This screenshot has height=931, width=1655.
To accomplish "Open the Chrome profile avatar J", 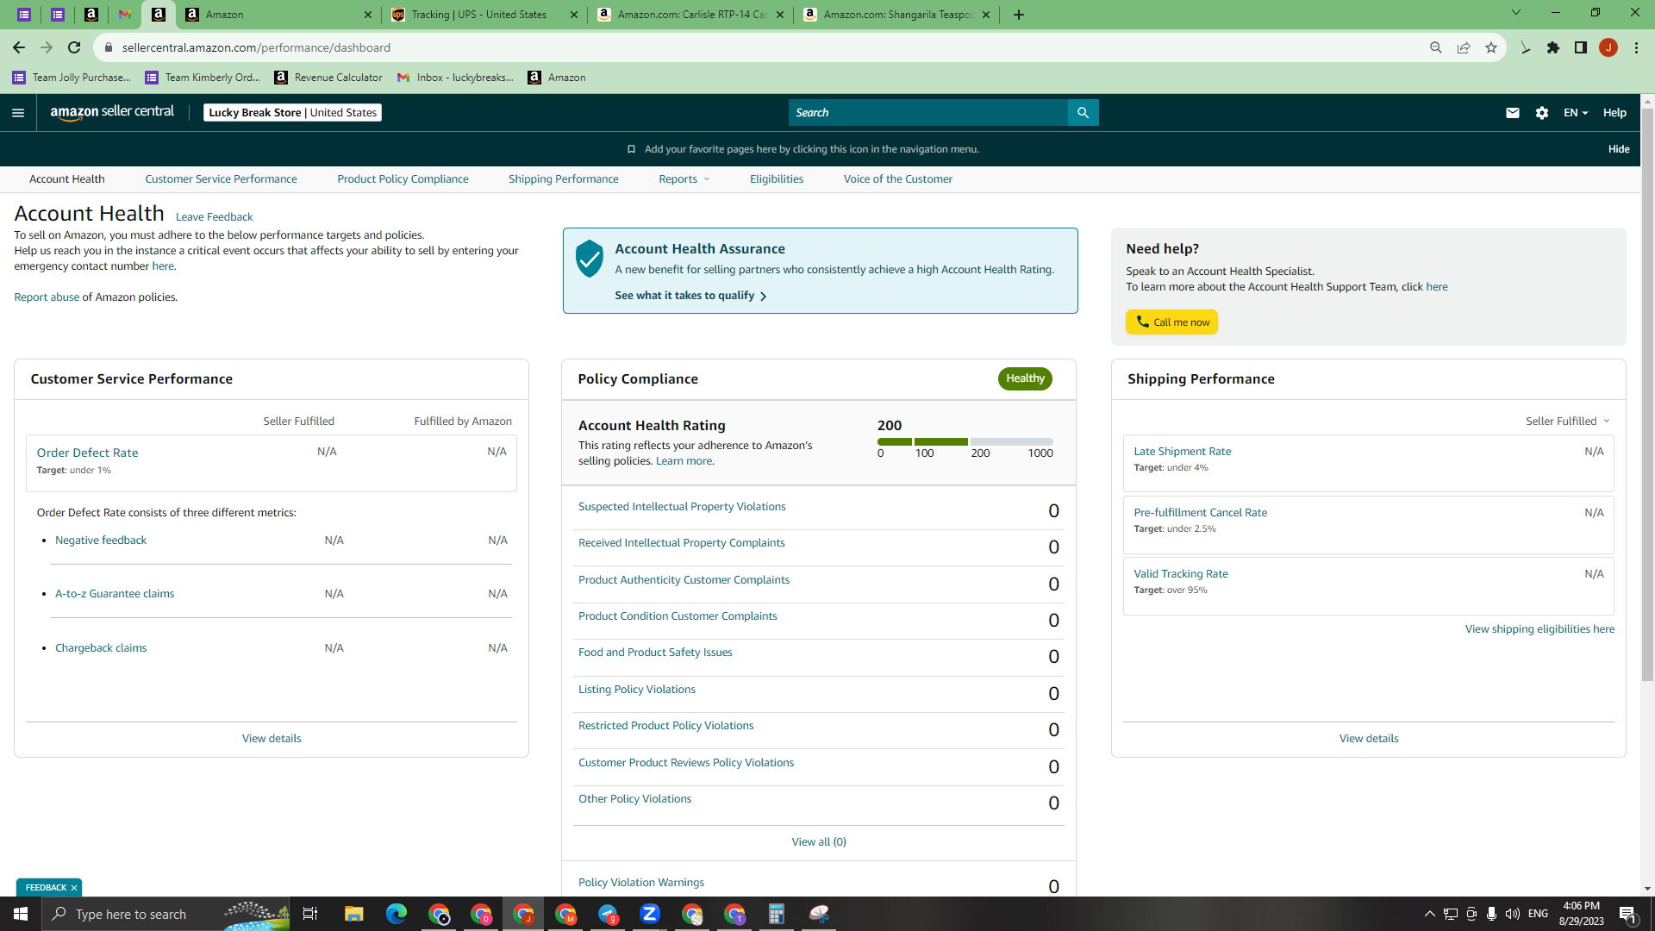I will [x=1608, y=47].
